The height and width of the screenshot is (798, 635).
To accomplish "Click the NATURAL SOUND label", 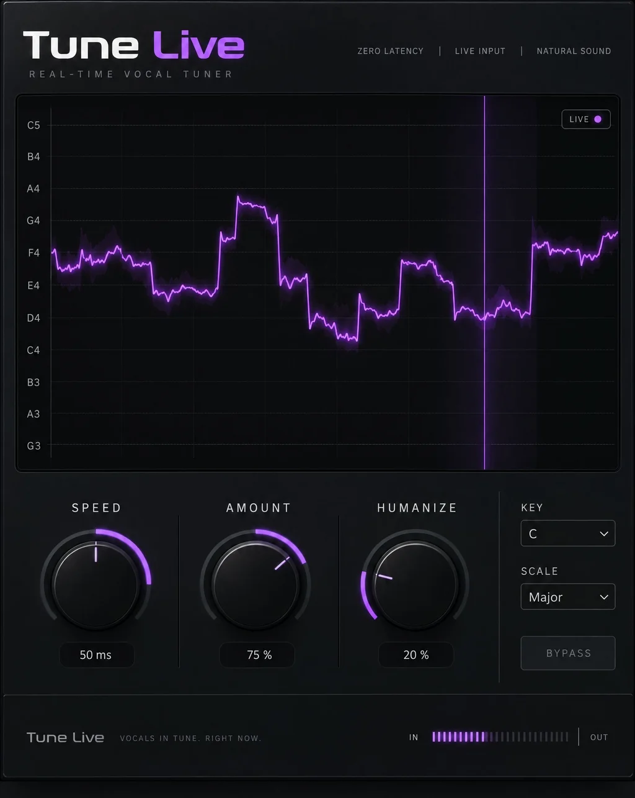I will [574, 51].
